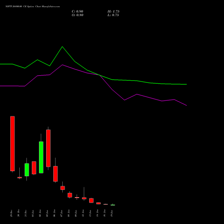Select the 16 Jan date label
Image resolution: width=224 pixels, height=224 pixels.
pos(105,213)
